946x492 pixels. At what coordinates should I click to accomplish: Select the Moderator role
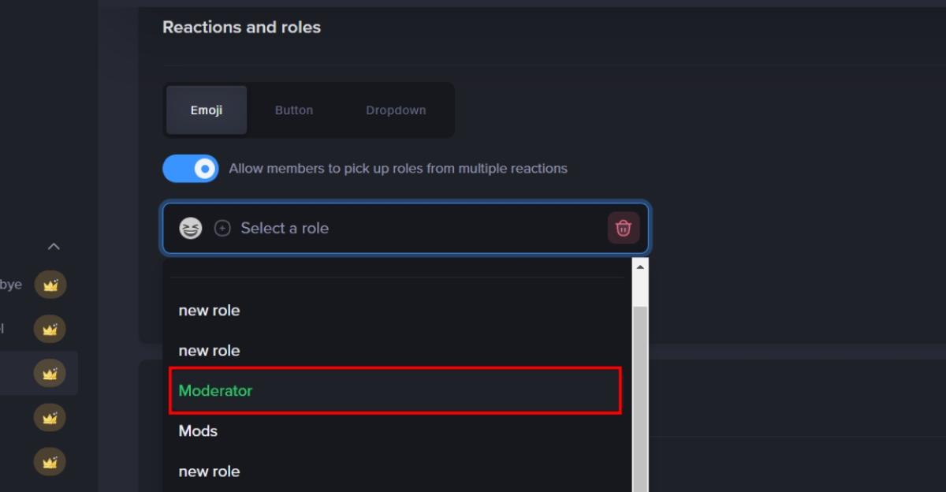[215, 390]
